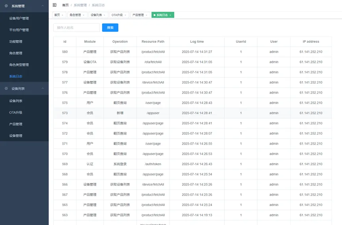Go to 首页 in the breadcrumb
This screenshot has height=225, width=342.
click(x=65, y=5)
